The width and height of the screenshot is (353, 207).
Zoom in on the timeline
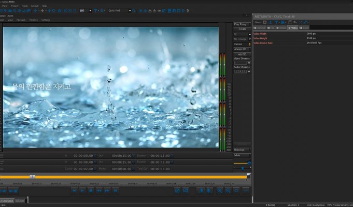click(220, 191)
